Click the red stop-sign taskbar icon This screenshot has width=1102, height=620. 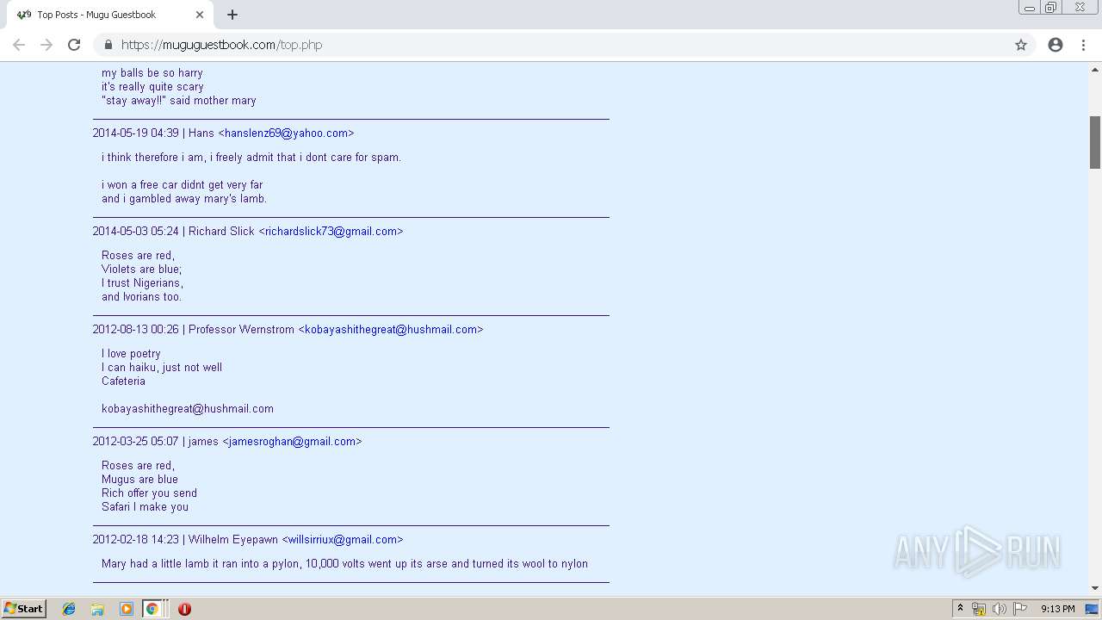pos(184,609)
